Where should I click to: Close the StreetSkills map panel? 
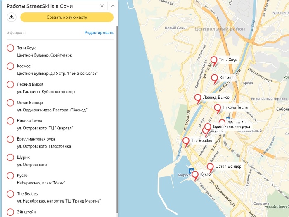[x=102, y=6]
